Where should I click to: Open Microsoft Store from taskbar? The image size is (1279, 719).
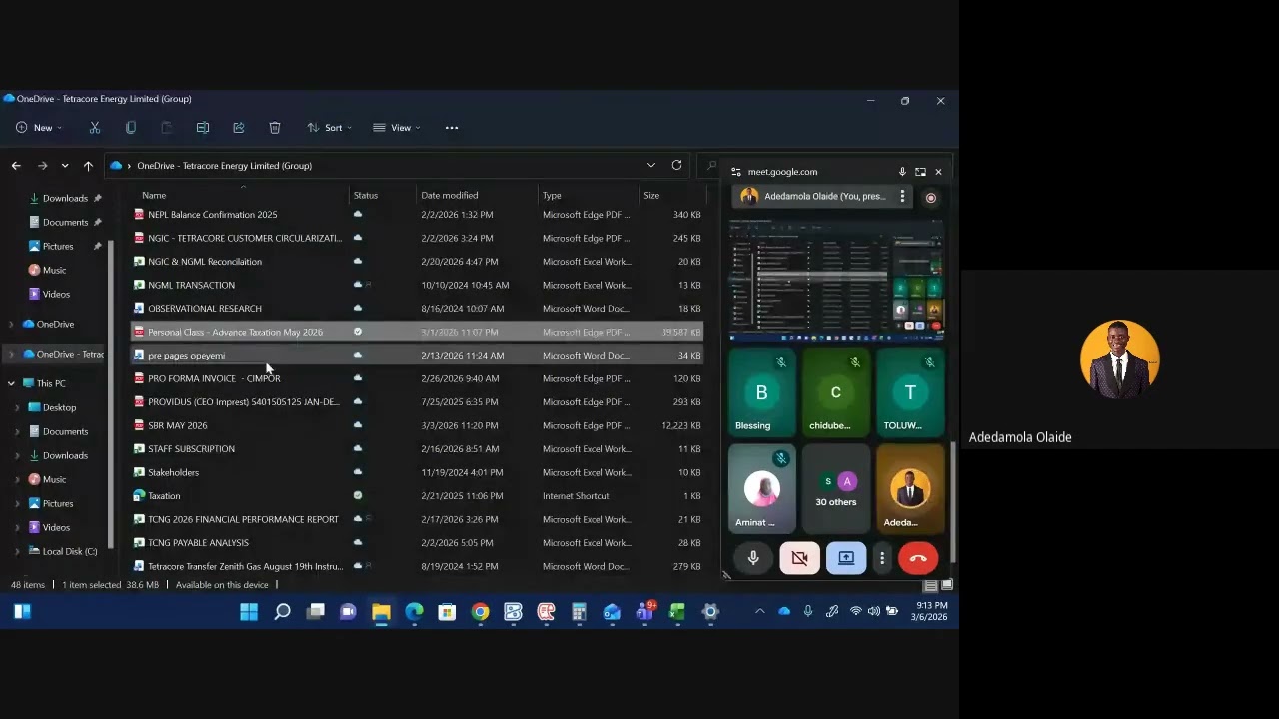(447, 612)
